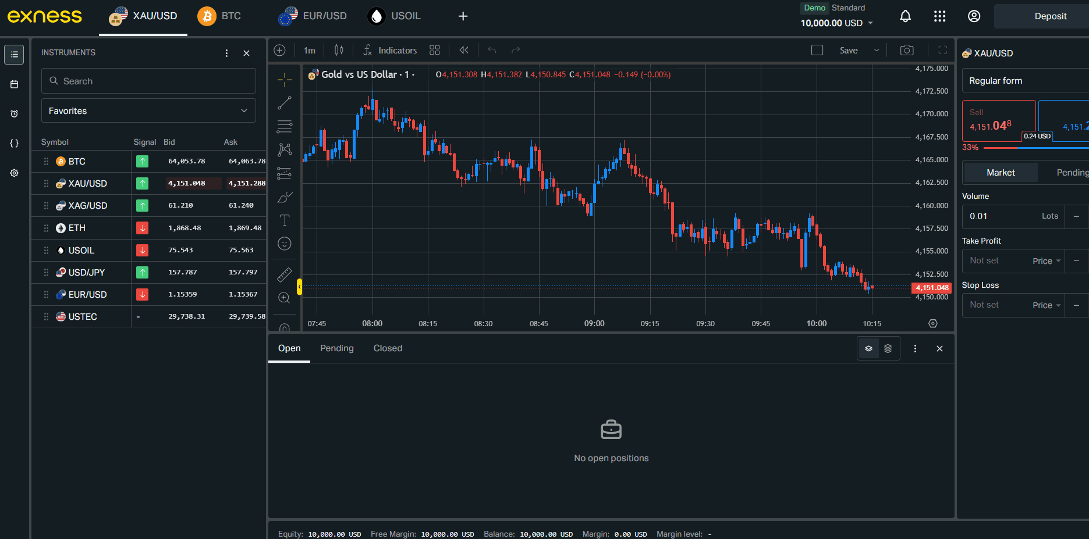Switch to the BTC chart tab
Viewport: 1089px width, 539px height.
220,16
